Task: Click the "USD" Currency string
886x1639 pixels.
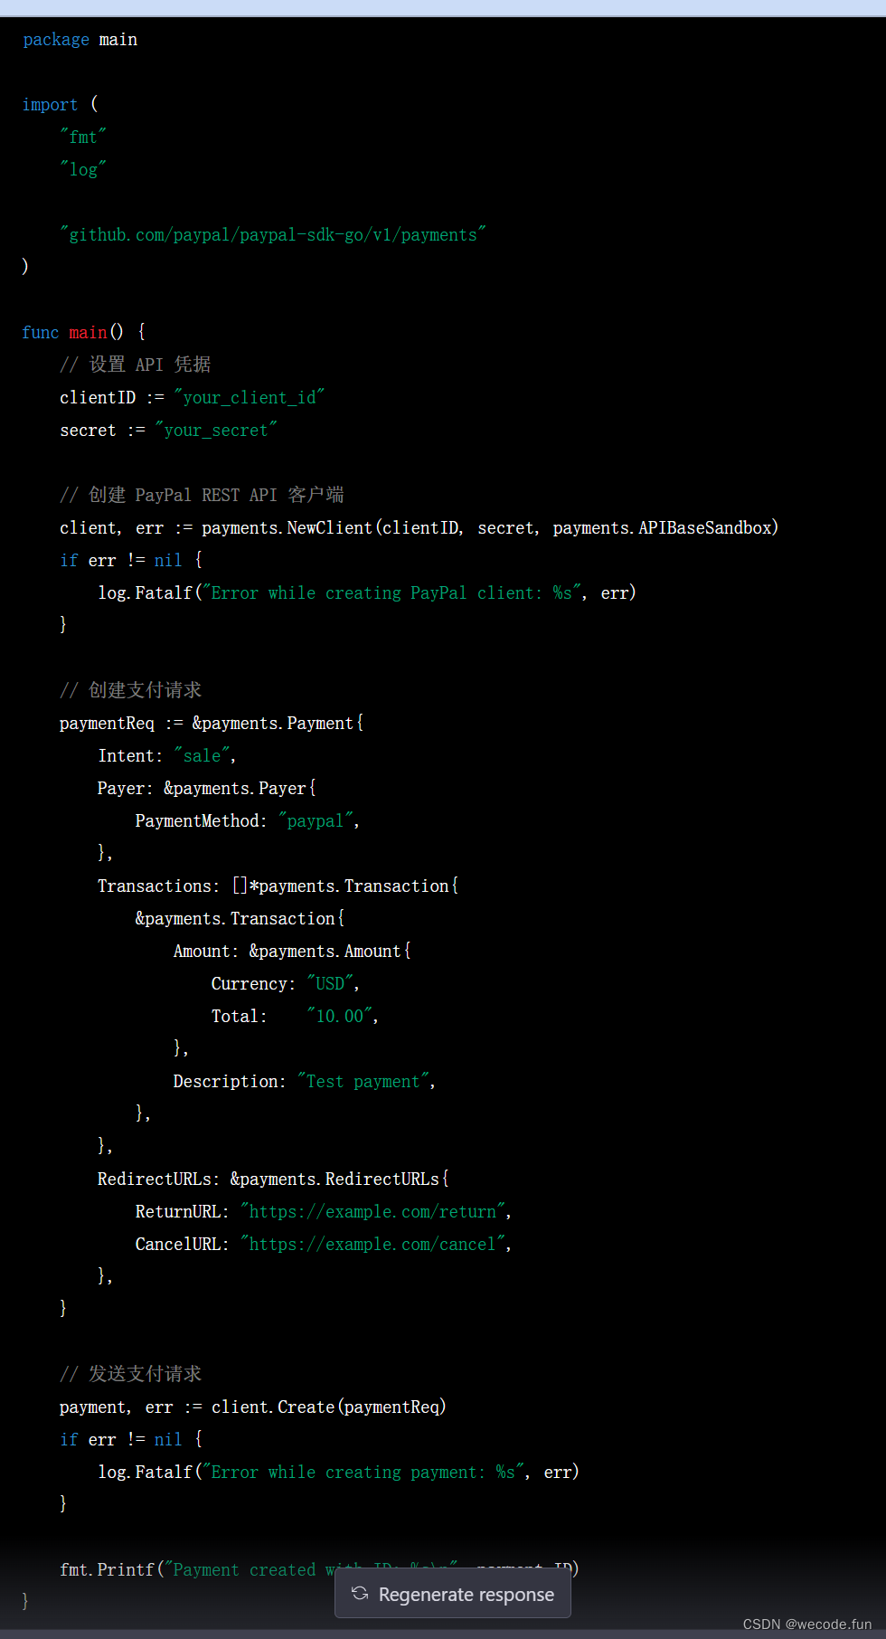Action: coord(329,984)
